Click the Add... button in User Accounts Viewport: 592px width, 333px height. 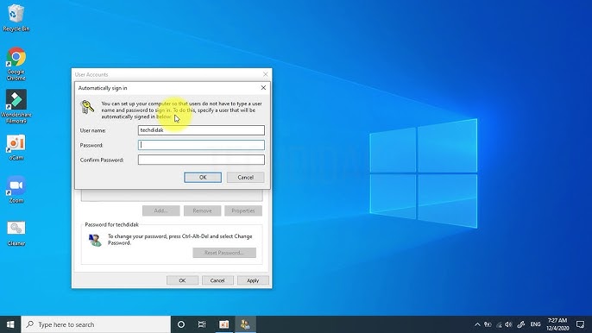pyautogui.click(x=161, y=210)
